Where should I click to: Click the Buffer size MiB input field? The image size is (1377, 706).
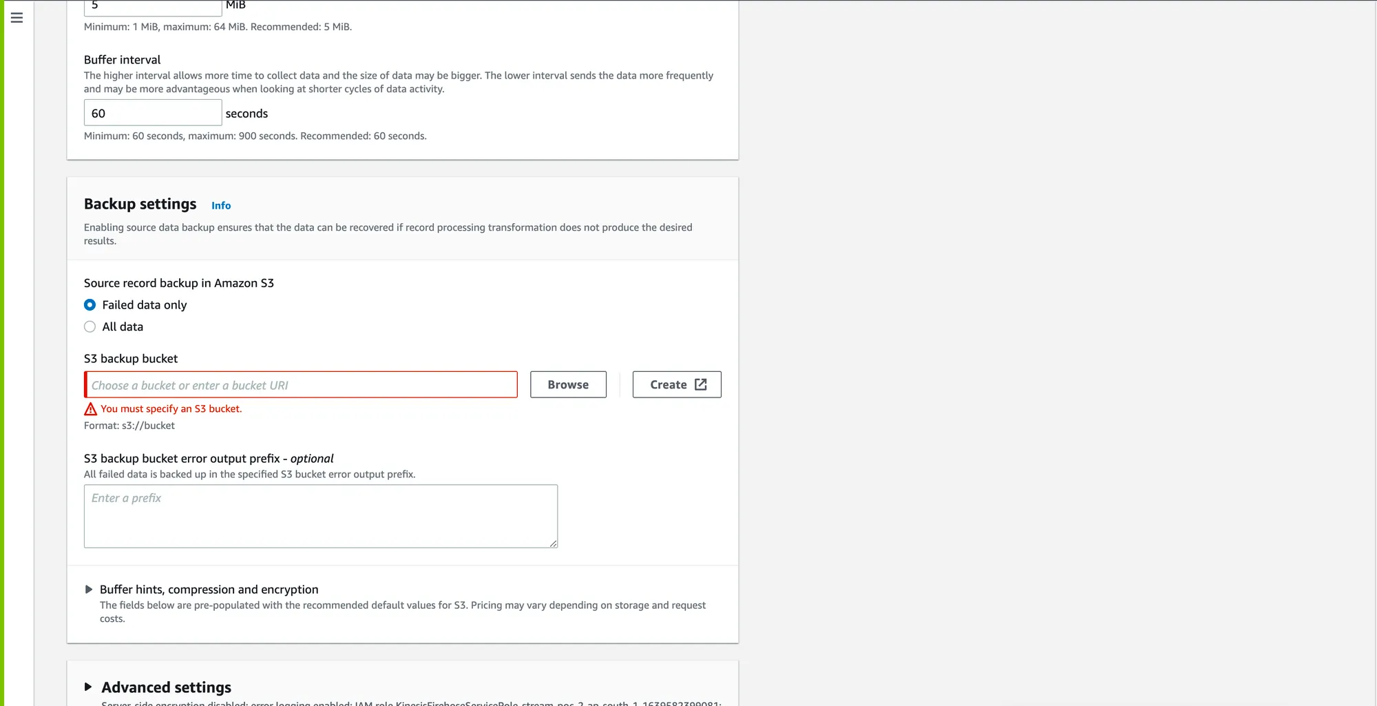coord(153,6)
